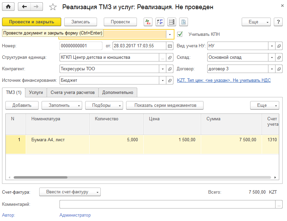The image size is (287, 221).
Task: Expand the Вид учета НУ dropdown
Action: (272, 46)
